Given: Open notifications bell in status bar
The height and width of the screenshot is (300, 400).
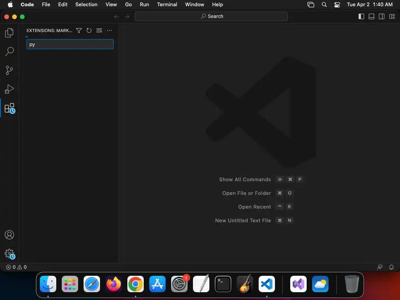Looking at the screenshot, I should (x=391, y=267).
